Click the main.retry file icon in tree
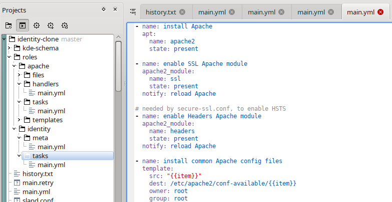The width and height of the screenshot is (392, 202). click(x=17, y=183)
